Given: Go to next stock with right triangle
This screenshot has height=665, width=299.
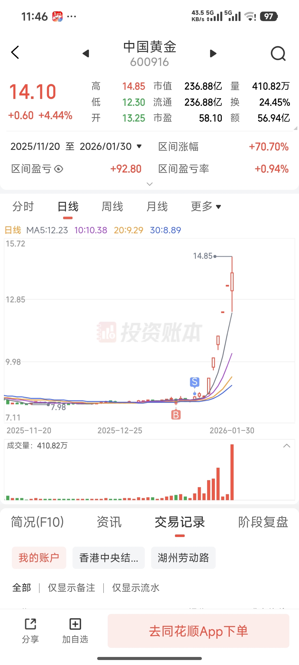Looking at the screenshot, I should [213, 53].
